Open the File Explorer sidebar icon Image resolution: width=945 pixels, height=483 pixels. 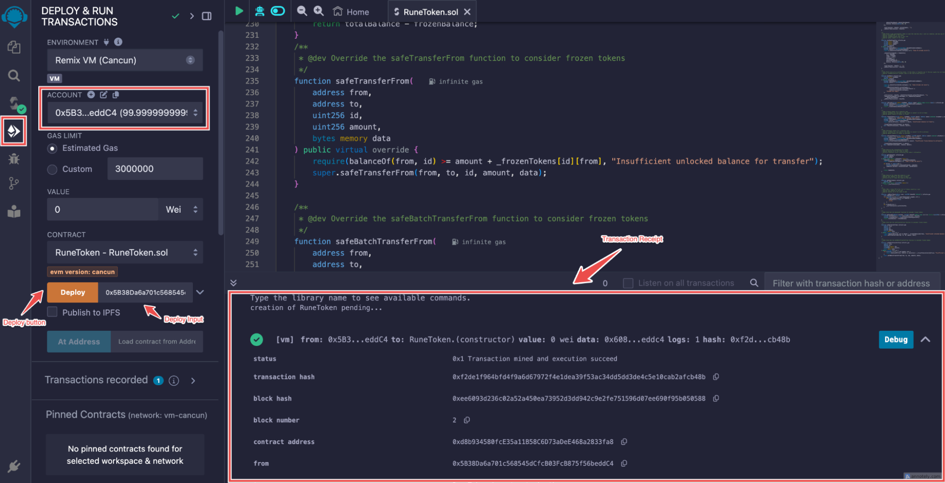coord(14,47)
